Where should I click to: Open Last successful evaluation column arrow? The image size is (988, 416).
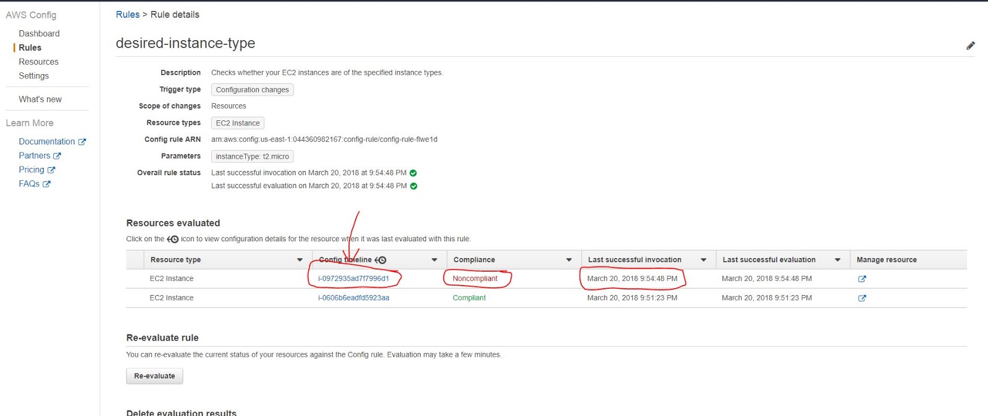pyautogui.click(x=837, y=260)
